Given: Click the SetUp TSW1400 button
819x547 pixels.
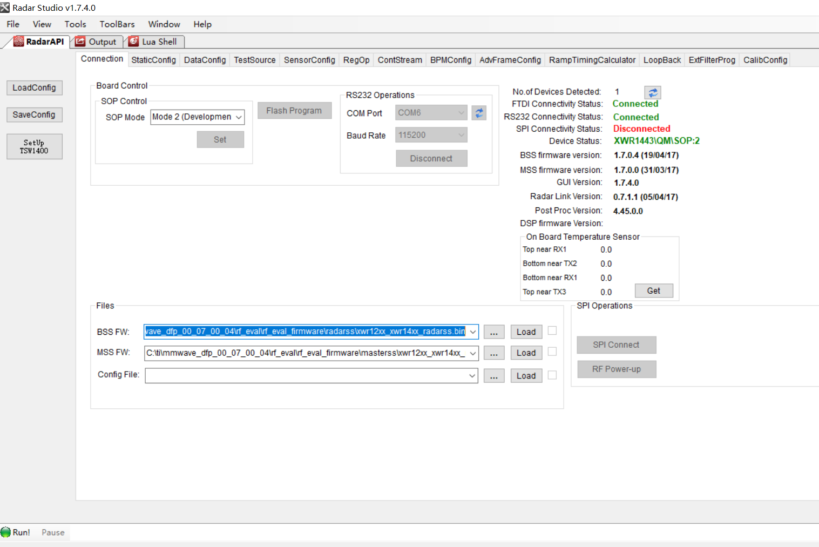Looking at the screenshot, I should click(x=35, y=147).
